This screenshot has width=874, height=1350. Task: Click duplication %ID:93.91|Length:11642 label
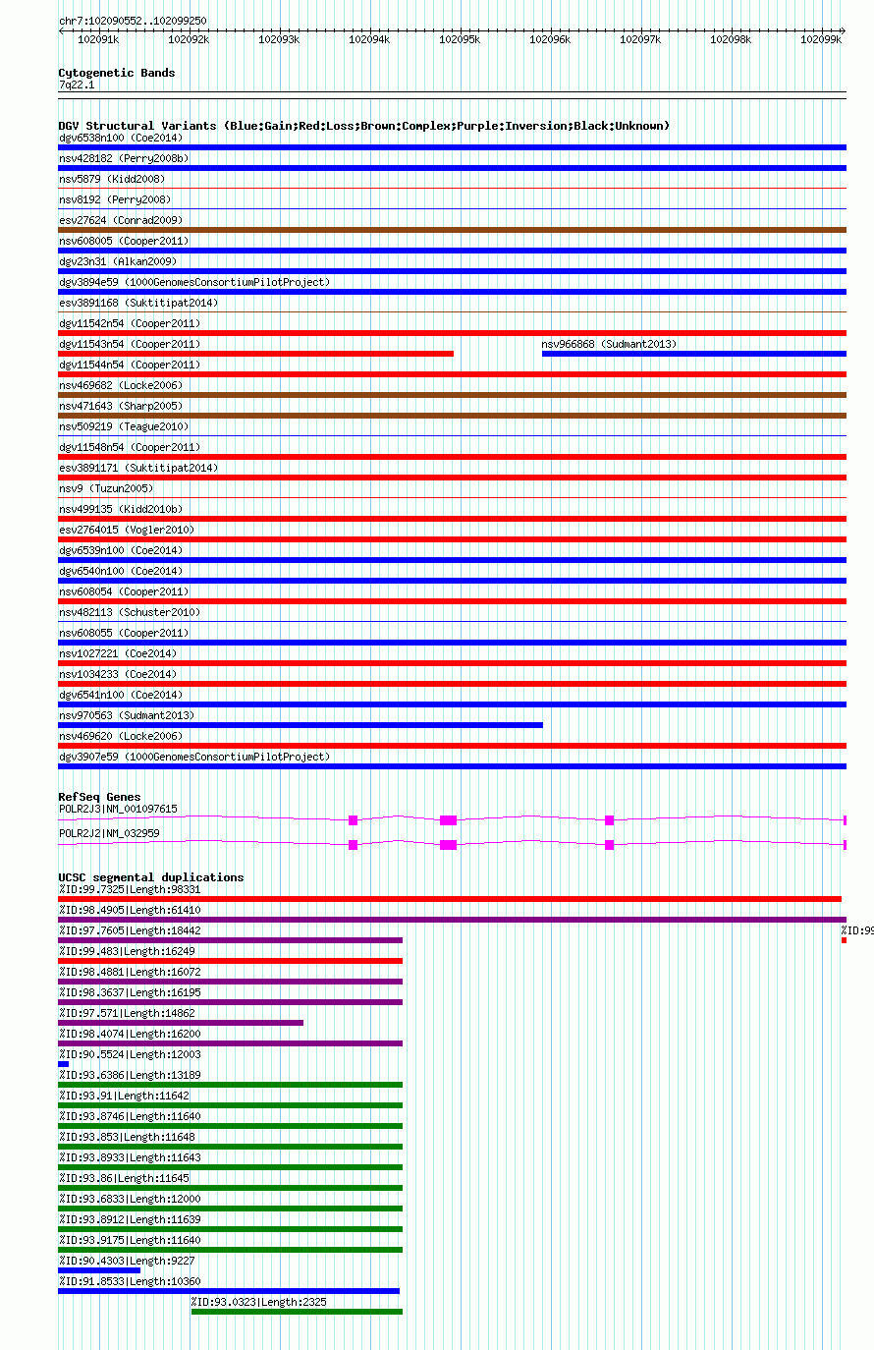coord(124,1096)
